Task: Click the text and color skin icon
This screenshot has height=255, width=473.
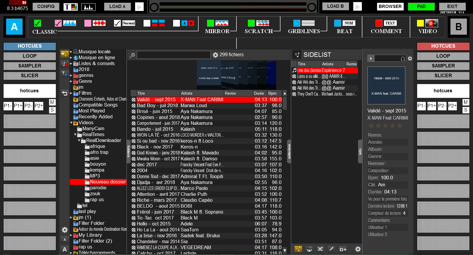Action: 71,7
